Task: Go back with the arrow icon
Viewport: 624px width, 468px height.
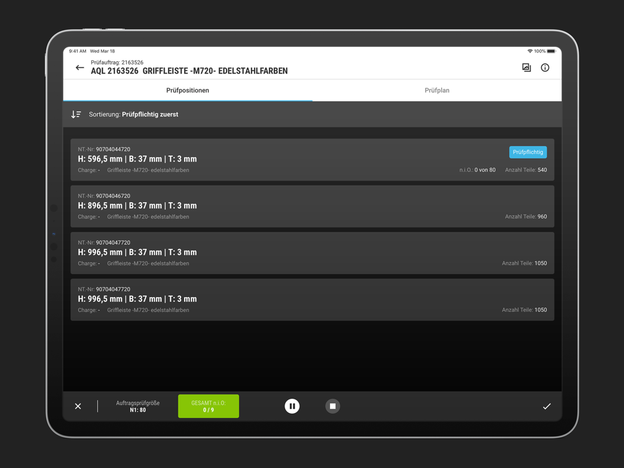Action: click(x=80, y=67)
